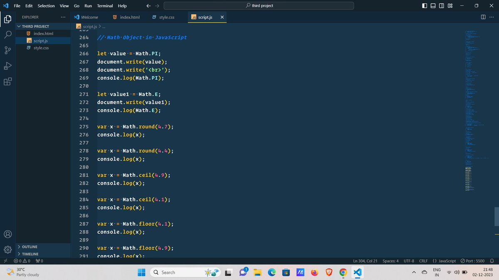Click the Split Editor Right icon
The image size is (499, 280).
(x=483, y=17)
